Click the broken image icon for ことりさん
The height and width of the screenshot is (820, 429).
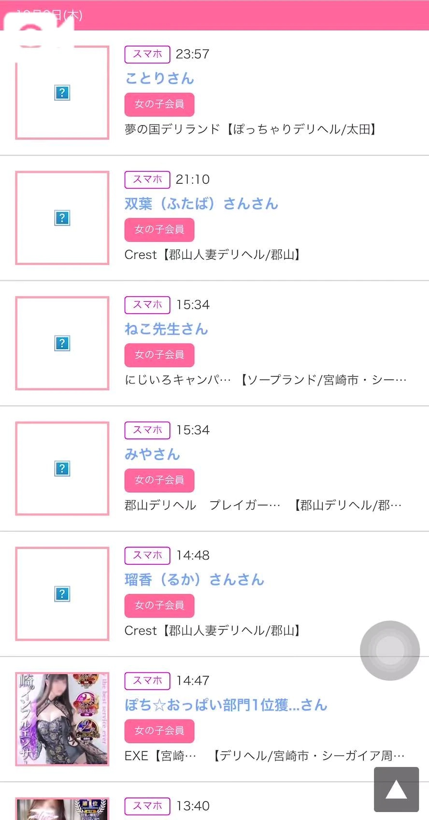pos(62,93)
